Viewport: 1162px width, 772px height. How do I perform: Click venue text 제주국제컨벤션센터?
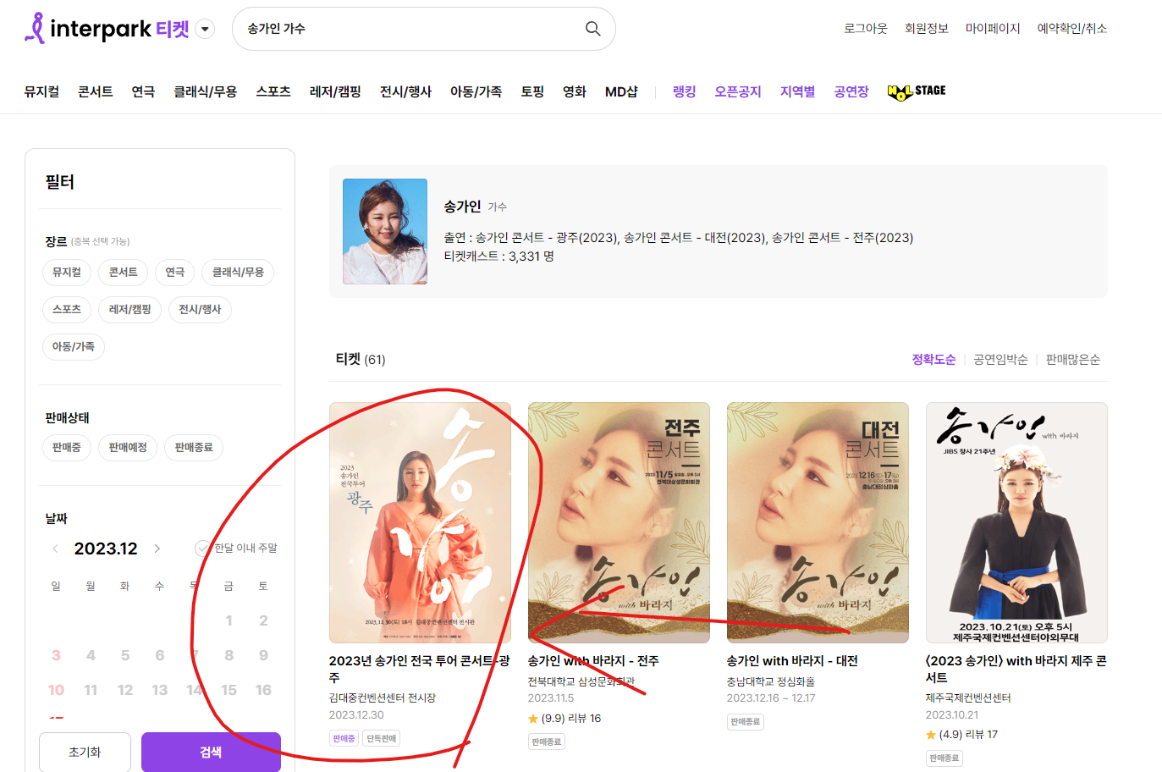coord(968,698)
